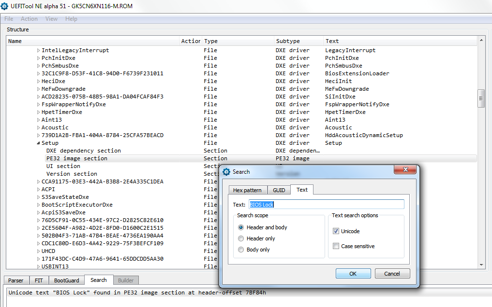Click the Search dialog gear icon
Screen dimensions: 492x307
[x=226, y=172]
